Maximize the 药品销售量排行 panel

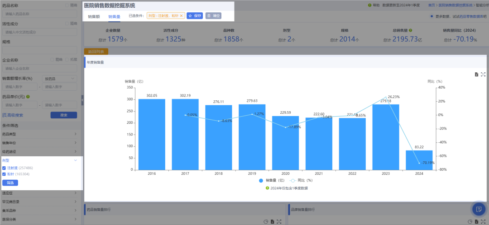(279, 221)
